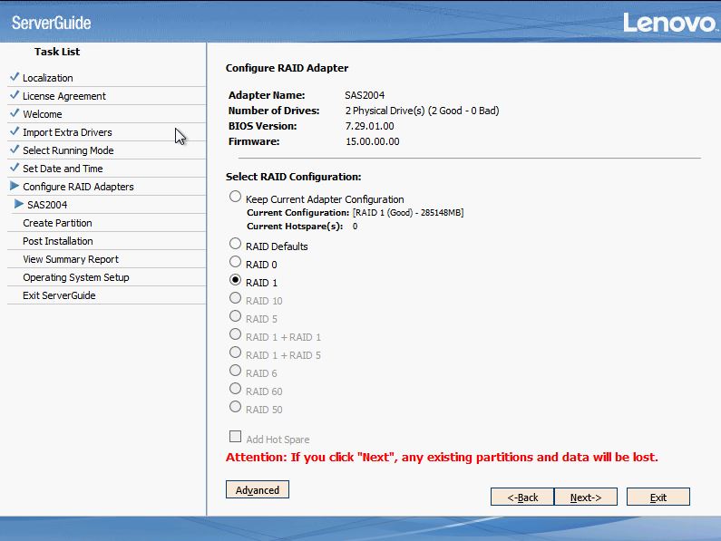The height and width of the screenshot is (541, 721).
Task: Tick the Add Hot Spare checkbox
Action: point(235,436)
